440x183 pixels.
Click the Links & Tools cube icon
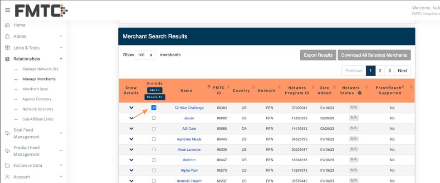point(7,48)
